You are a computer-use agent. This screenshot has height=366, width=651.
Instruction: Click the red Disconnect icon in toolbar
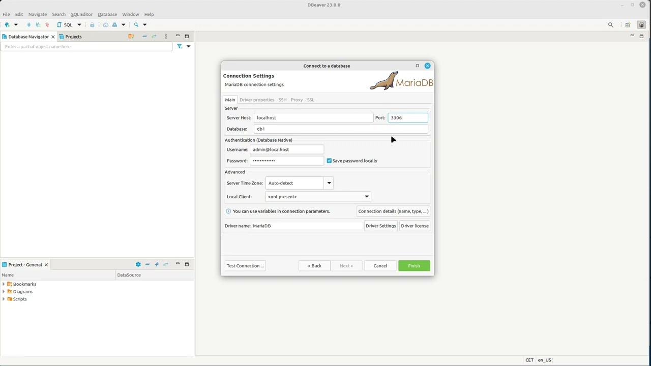pos(47,24)
